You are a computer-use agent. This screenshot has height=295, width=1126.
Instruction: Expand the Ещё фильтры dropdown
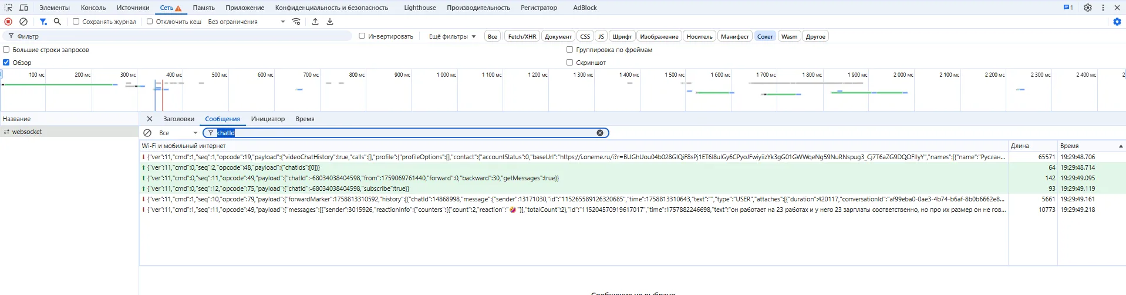[452, 36]
